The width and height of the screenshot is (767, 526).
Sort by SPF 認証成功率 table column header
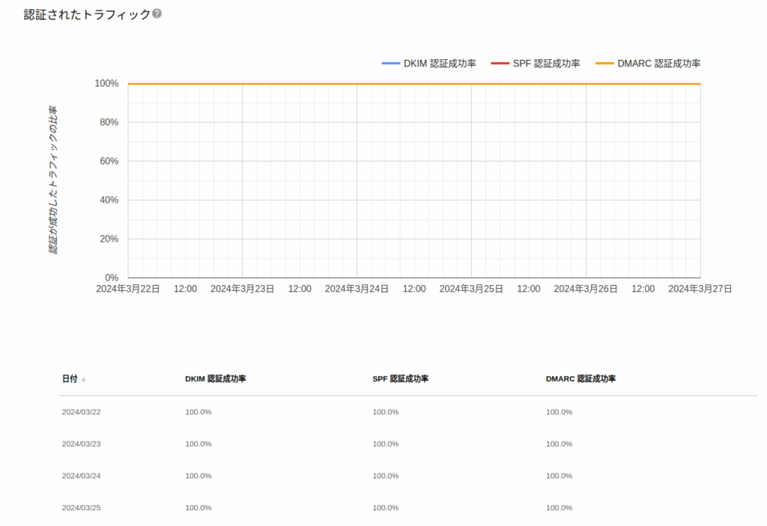[x=400, y=379]
